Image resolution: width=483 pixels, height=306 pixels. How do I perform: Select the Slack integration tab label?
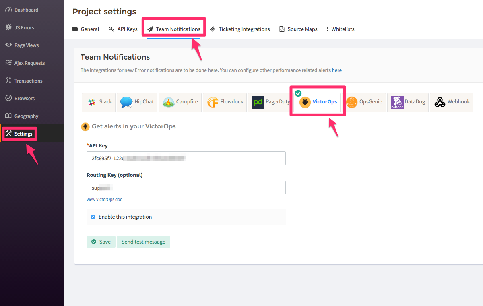pyautogui.click(x=106, y=102)
